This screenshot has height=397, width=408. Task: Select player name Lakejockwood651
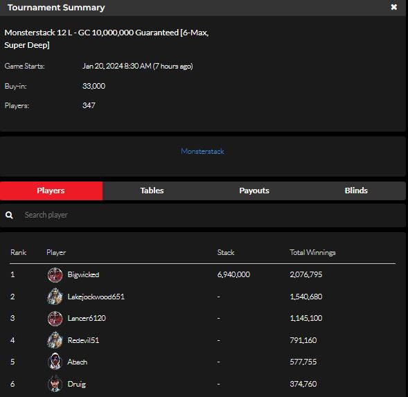96,297
